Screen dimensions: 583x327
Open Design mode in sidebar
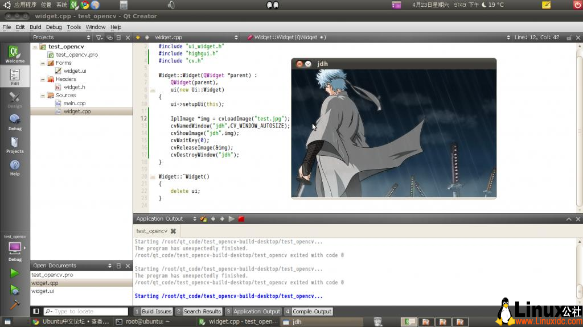click(15, 99)
